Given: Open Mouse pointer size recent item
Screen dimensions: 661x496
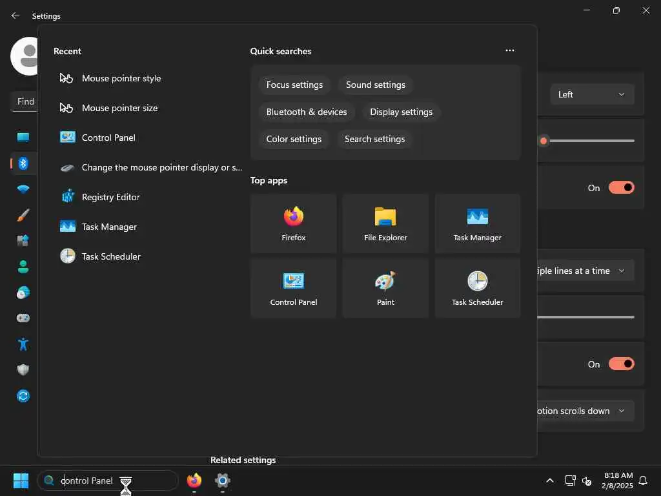Looking at the screenshot, I should pyautogui.click(x=148, y=108).
